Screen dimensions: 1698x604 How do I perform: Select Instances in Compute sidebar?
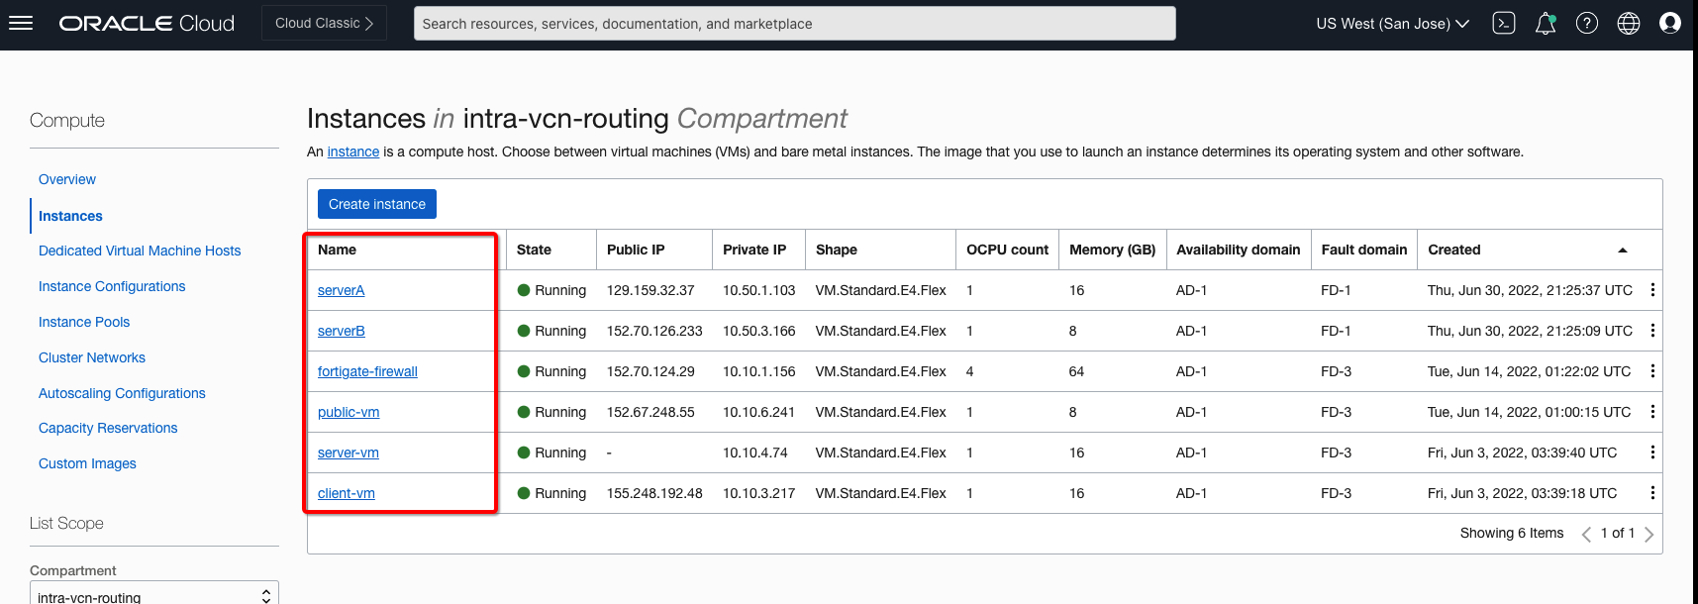click(x=70, y=216)
